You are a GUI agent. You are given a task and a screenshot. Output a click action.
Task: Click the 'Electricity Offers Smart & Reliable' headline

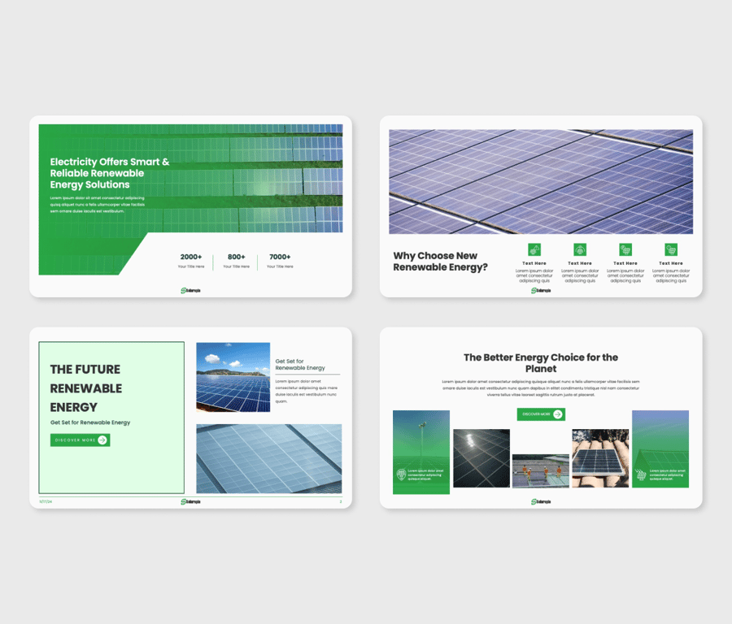point(110,173)
